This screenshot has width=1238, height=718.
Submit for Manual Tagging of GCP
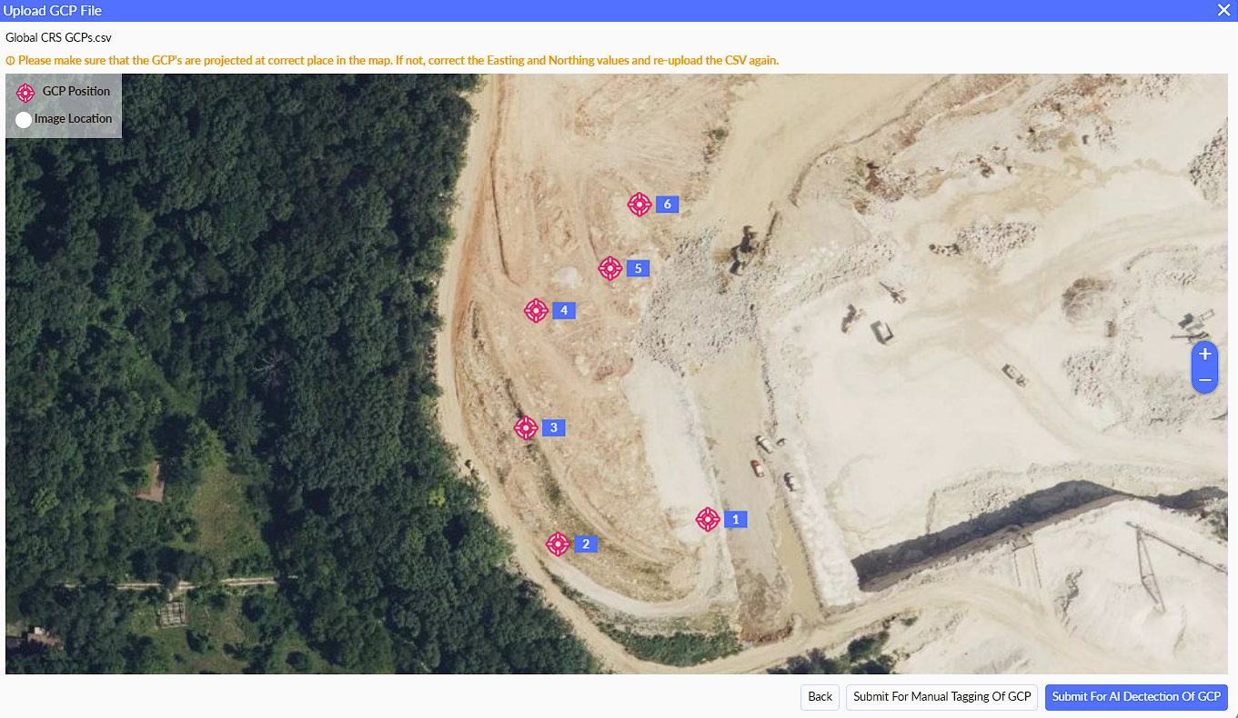(x=941, y=697)
